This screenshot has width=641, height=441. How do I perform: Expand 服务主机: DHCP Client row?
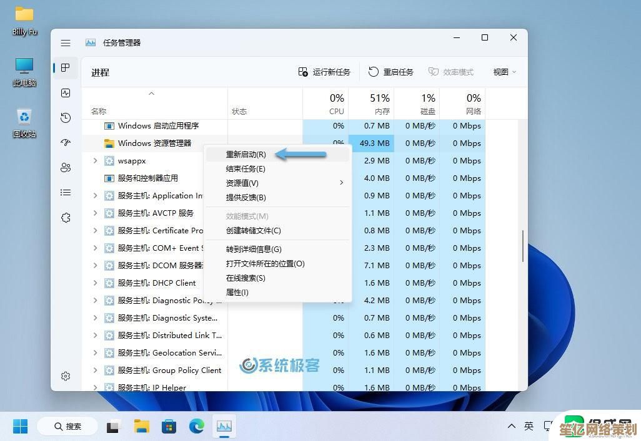tap(95, 283)
